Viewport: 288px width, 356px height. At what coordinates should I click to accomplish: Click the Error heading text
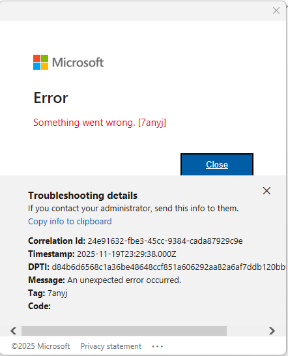[51, 98]
